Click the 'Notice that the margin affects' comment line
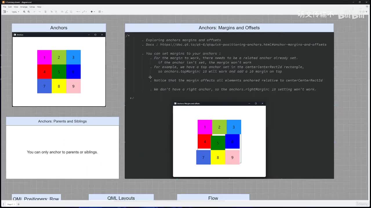The height and width of the screenshot is (208, 371). click(236, 80)
